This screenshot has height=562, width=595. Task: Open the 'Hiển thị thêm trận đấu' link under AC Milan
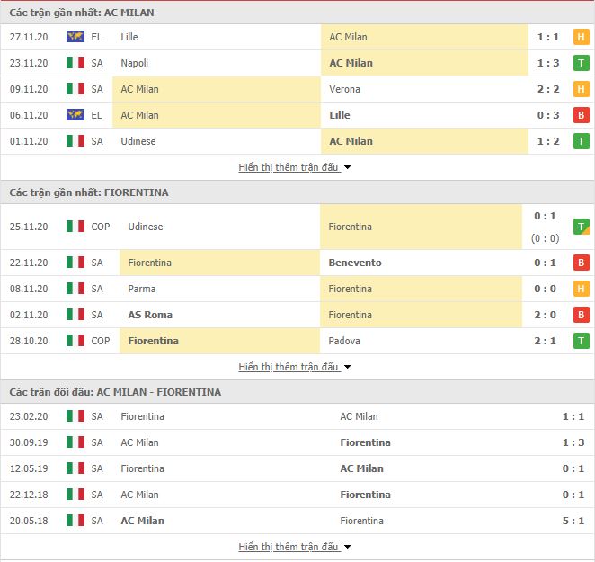[x=288, y=167]
